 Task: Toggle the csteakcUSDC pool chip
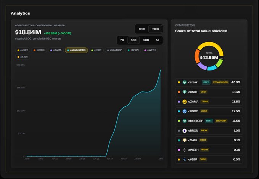76,50
